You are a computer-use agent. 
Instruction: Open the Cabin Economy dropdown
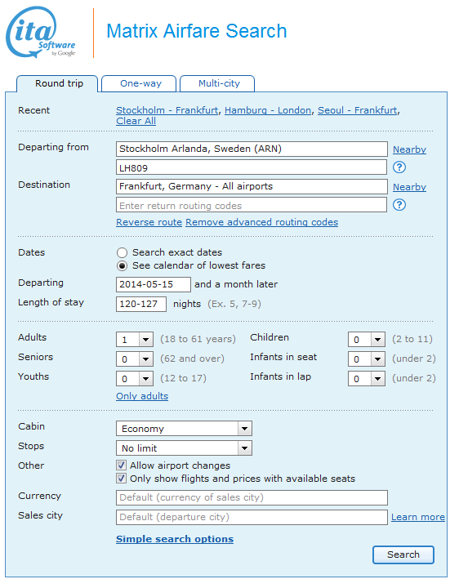pyautogui.click(x=184, y=429)
